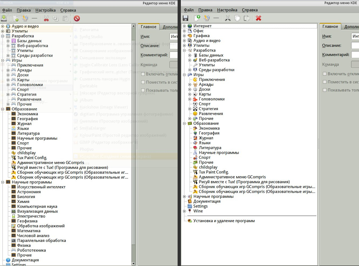Expand the Интернет category in right window
This screenshot has height=266, width=359.
pyautogui.click(x=184, y=26)
